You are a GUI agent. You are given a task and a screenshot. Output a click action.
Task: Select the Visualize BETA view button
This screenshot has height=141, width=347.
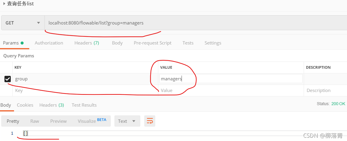click(x=92, y=121)
